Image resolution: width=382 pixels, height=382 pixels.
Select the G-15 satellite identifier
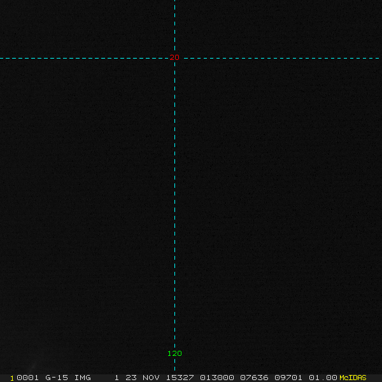click(x=57, y=378)
